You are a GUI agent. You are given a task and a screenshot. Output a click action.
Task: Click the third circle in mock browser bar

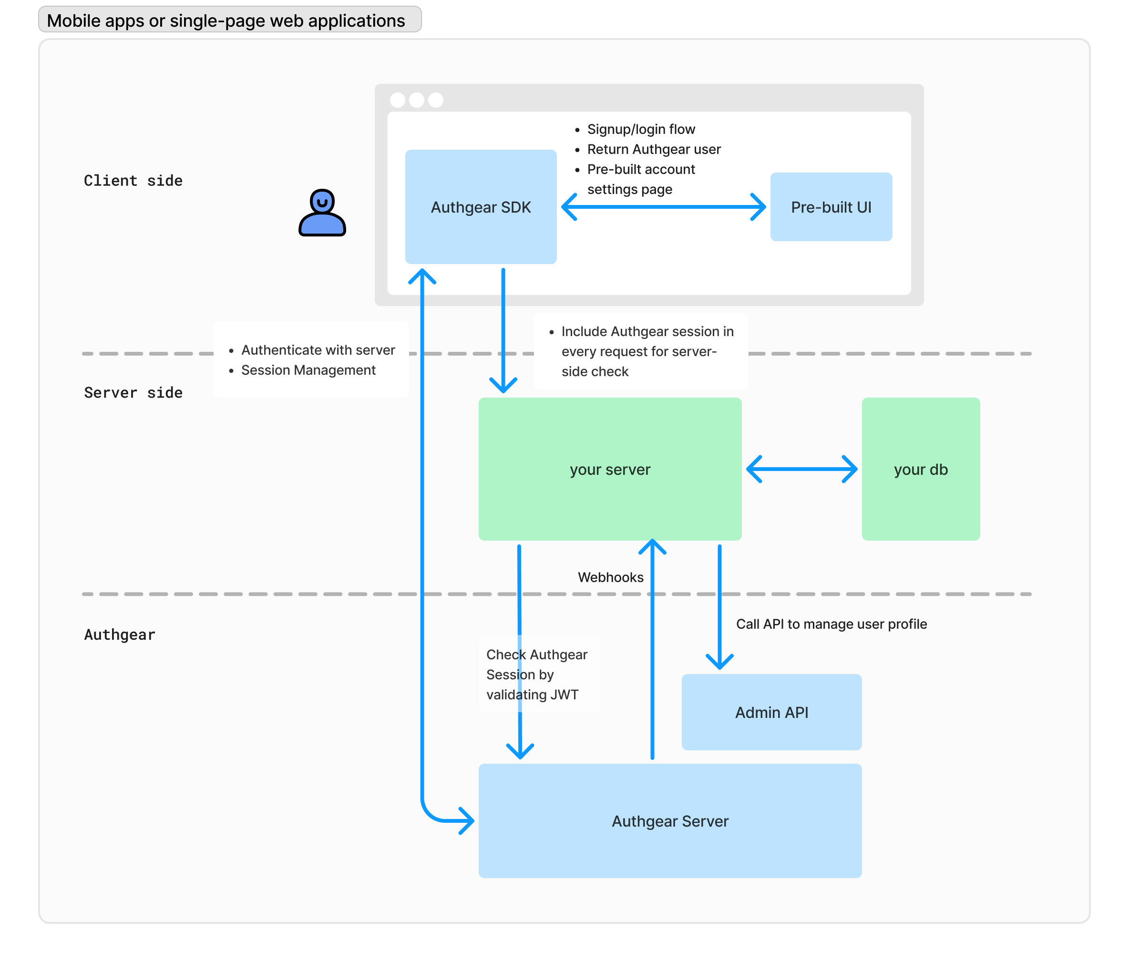point(435,100)
